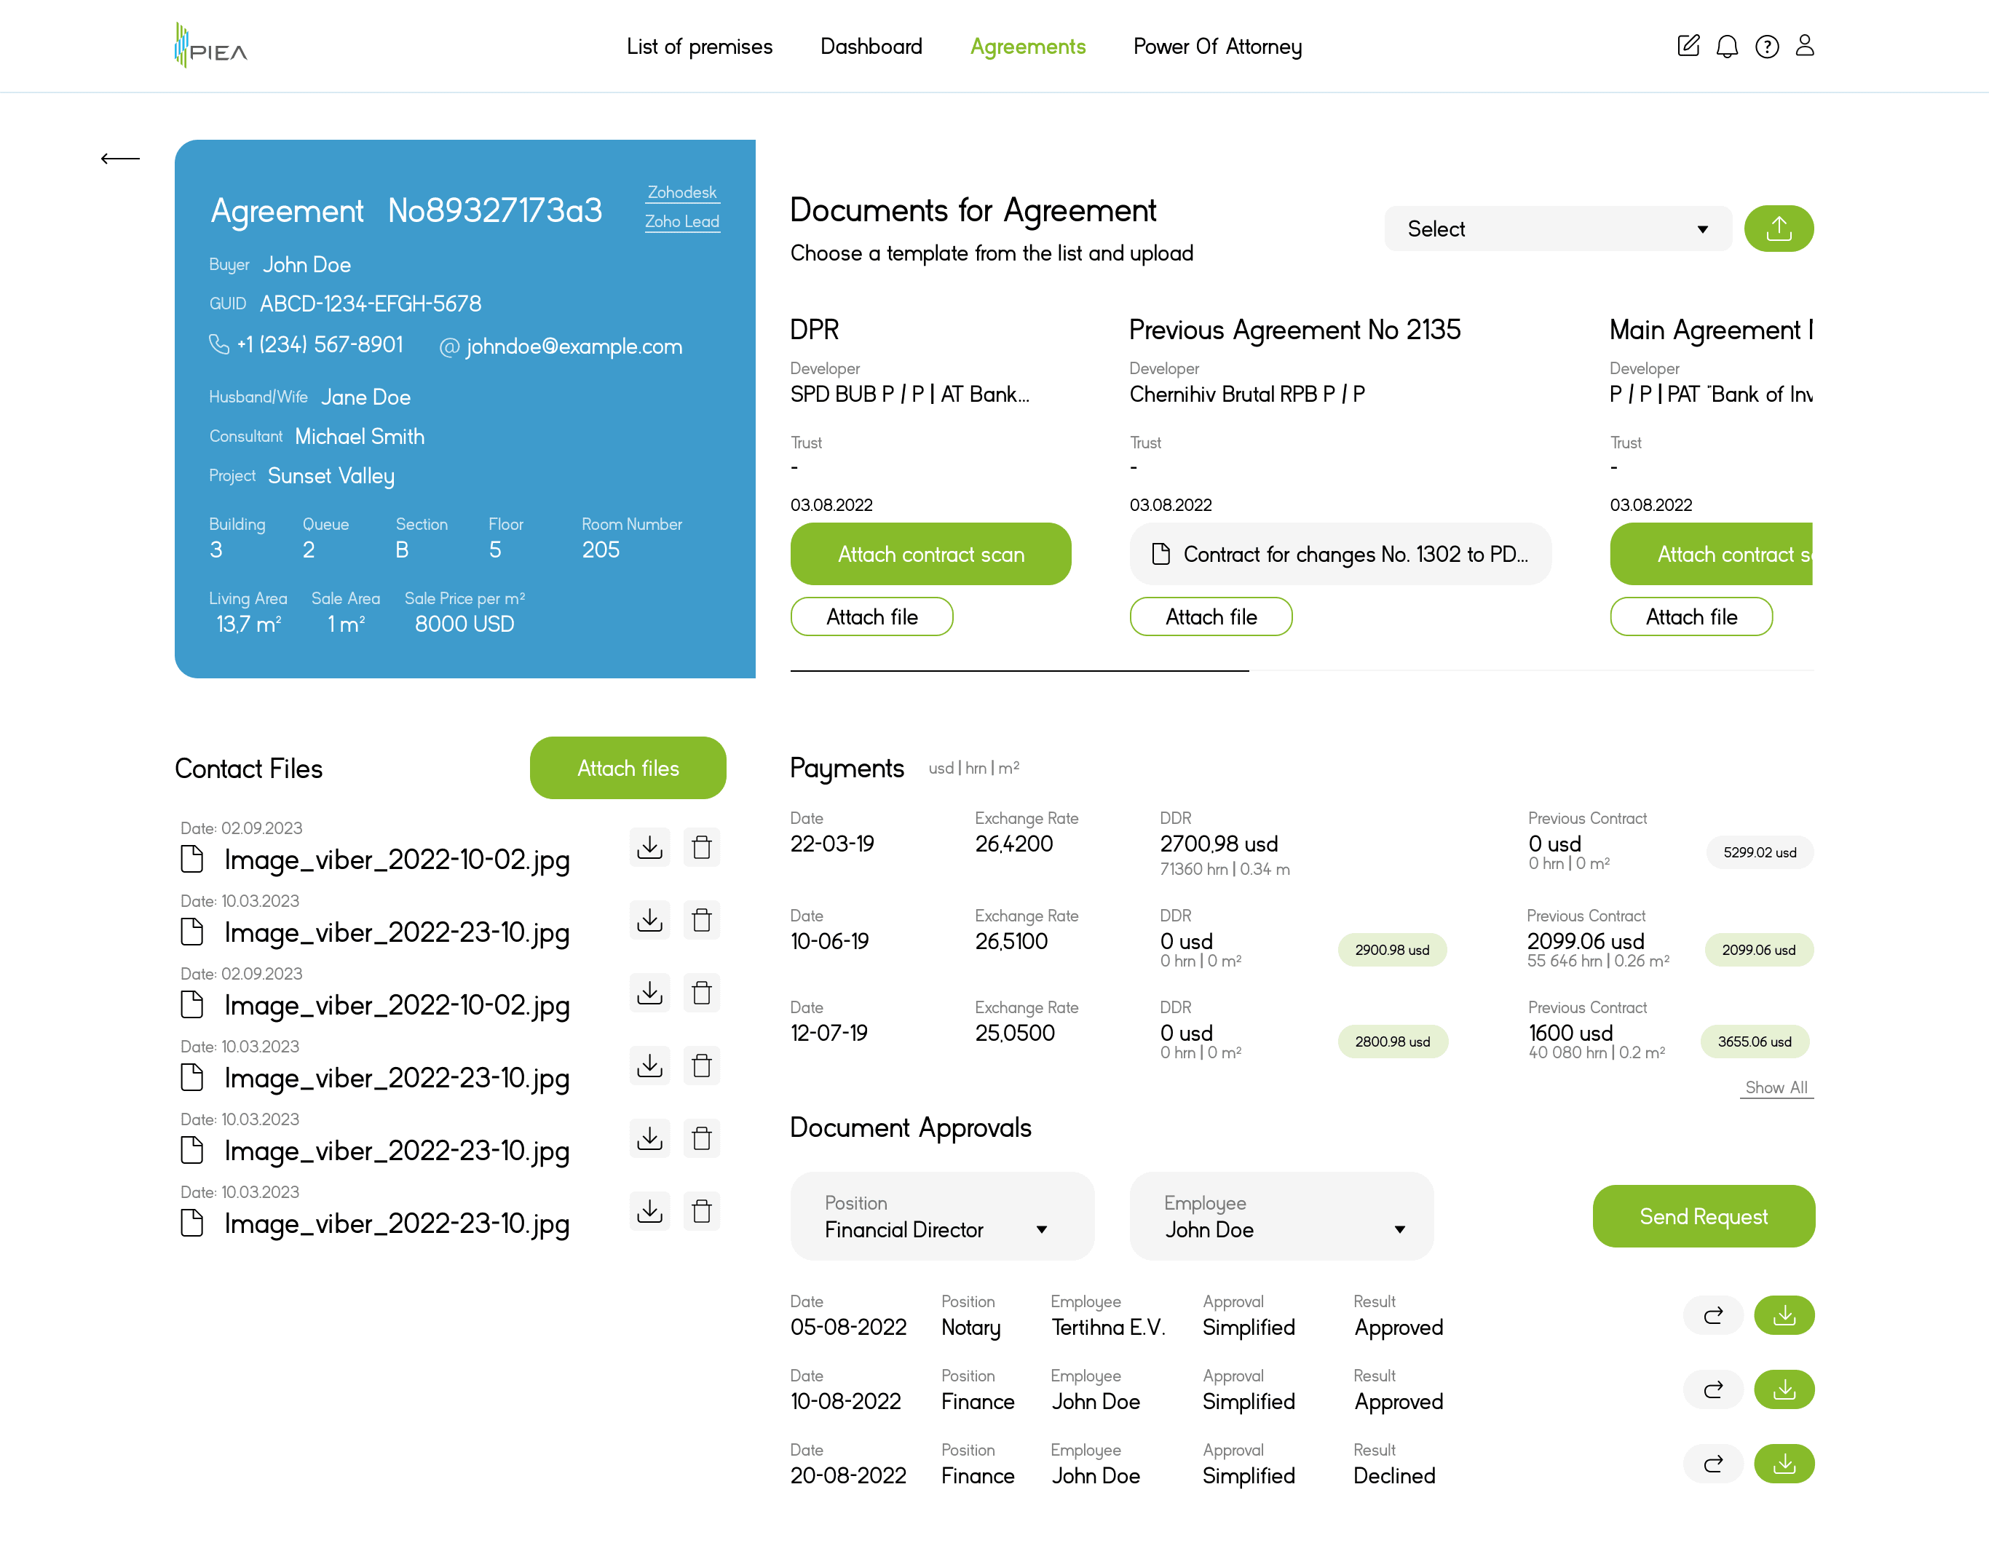
Task: Open the help question mark icon
Action: pos(1767,47)
